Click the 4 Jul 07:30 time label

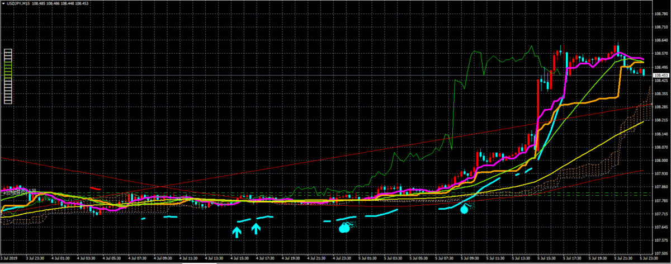pos(138,258)
